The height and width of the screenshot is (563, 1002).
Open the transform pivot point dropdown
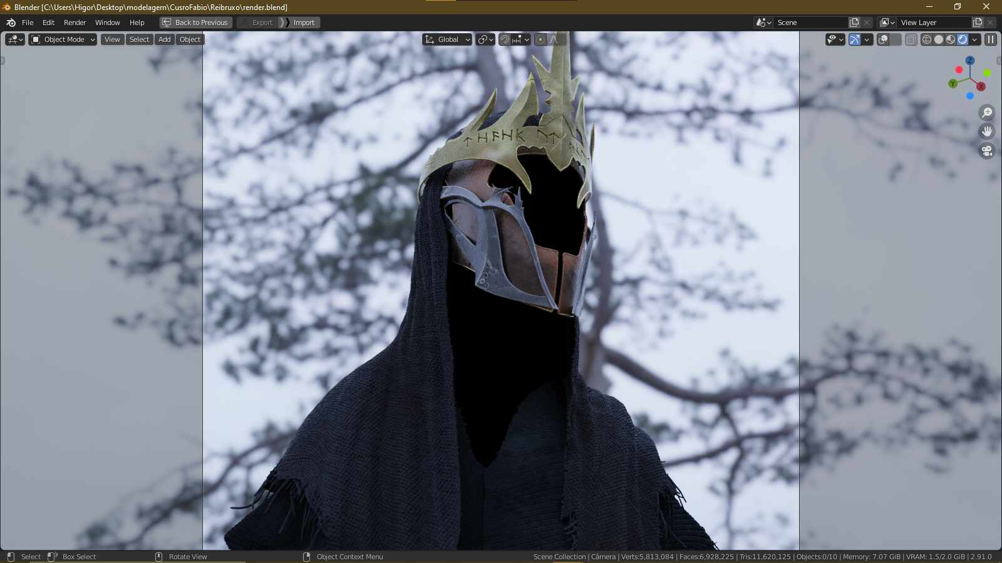(485, 39)
